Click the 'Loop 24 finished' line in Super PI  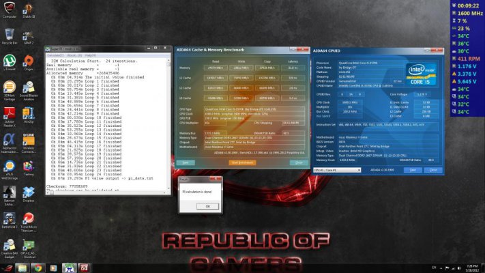(x=87, y=174)
